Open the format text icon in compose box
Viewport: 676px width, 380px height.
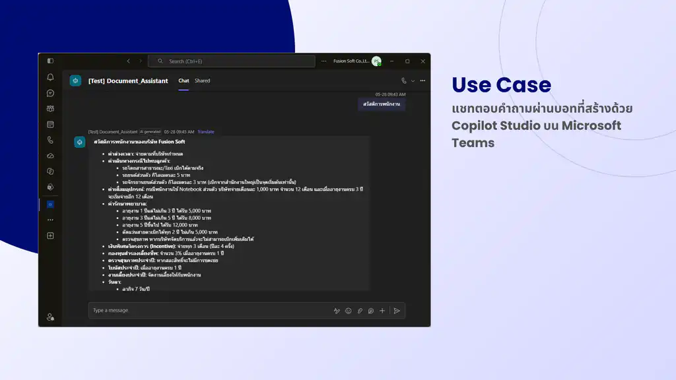click(x=337, y=311)
